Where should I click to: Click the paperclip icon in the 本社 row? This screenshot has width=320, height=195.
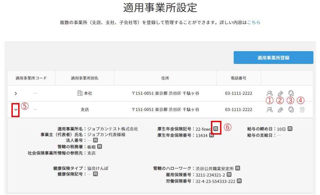[280, 93]
